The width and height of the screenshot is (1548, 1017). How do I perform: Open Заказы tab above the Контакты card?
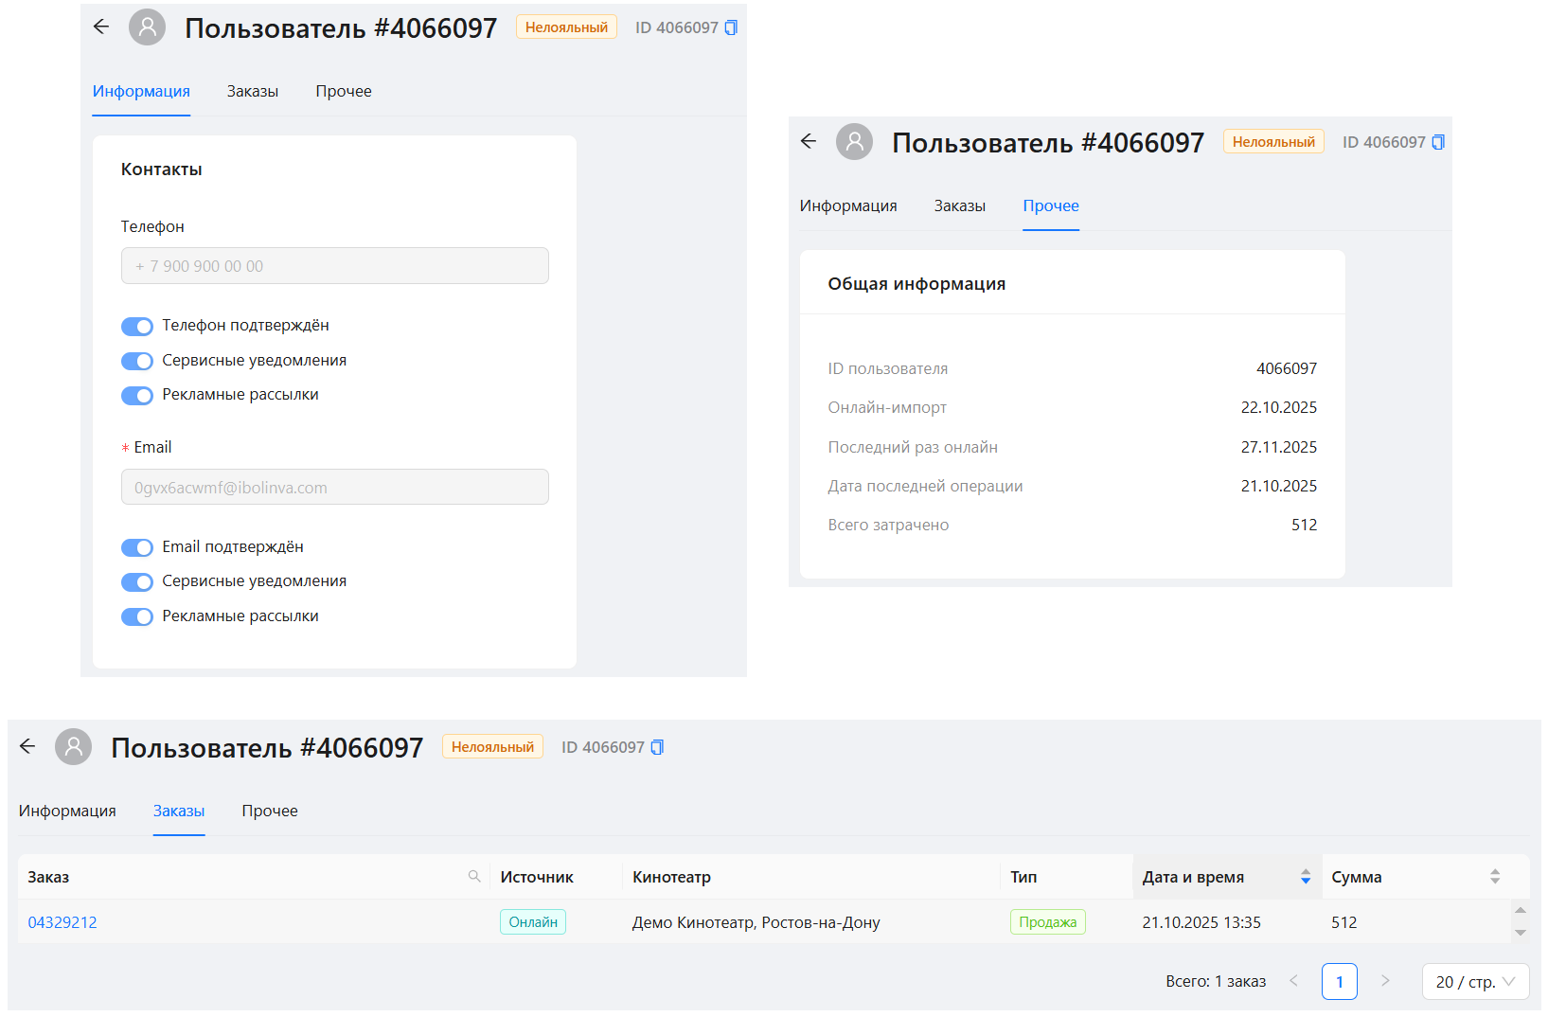[x=252, y=92]
